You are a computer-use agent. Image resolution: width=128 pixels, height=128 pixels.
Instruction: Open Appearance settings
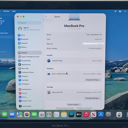pos(25,65)
